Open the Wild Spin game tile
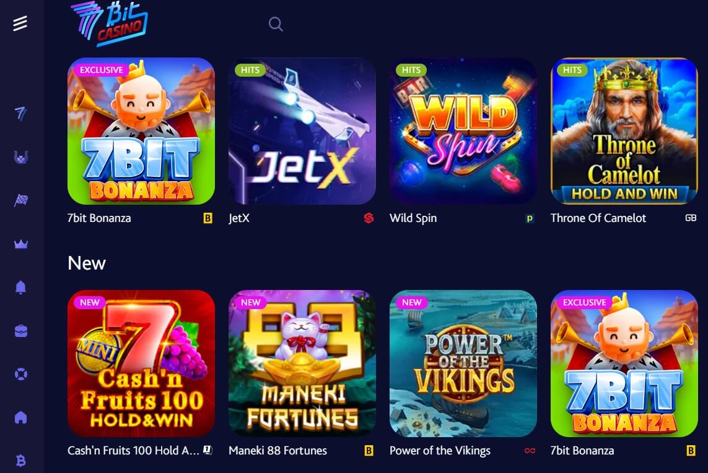708x473 pixels. [463, 130]
